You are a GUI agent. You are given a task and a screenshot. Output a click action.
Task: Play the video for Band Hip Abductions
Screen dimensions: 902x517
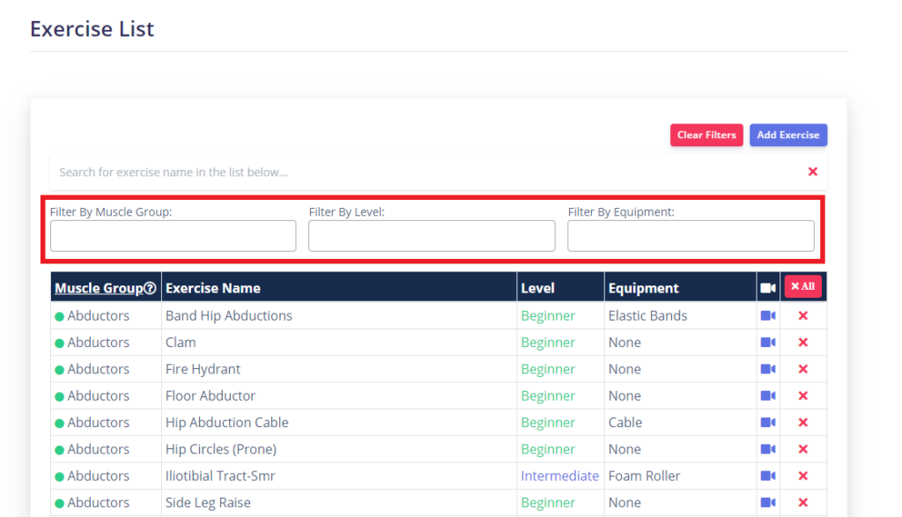767,315
